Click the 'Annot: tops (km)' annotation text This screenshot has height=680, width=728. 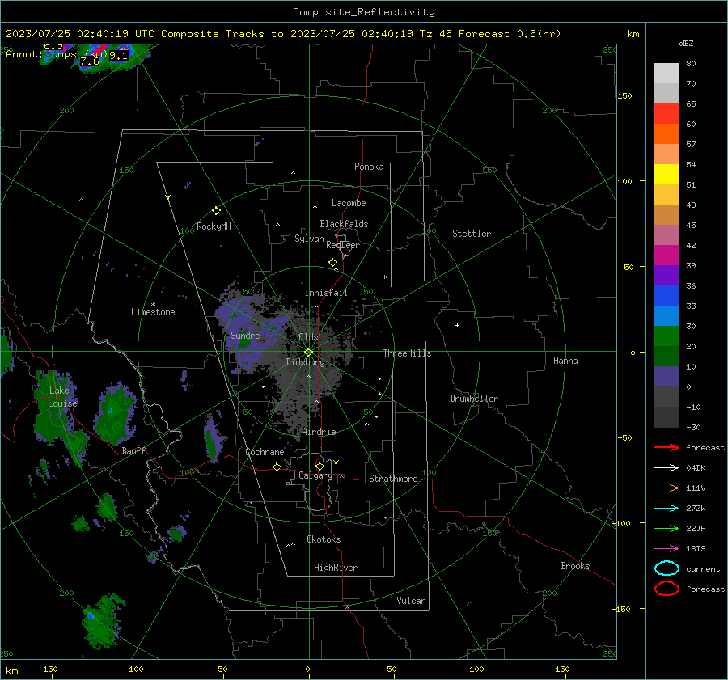click(57, 54)
